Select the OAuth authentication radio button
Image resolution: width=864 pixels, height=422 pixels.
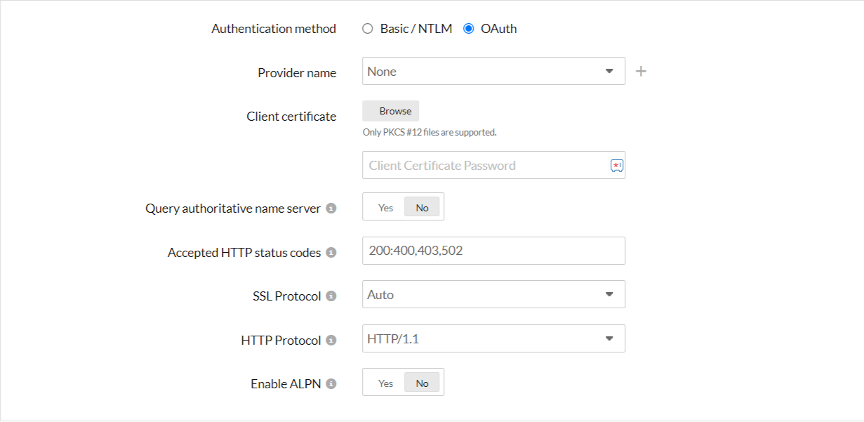pyautogui.click(x=469, y=29)
